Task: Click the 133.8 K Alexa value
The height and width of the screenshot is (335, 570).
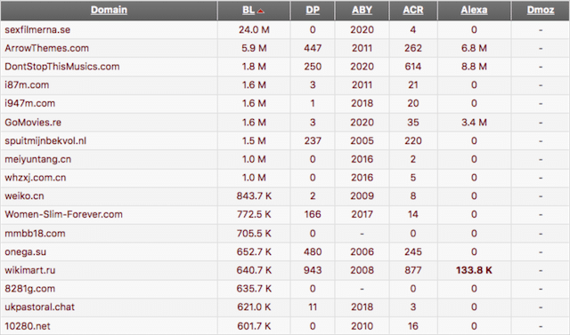Action: click(x=474, y=270)
